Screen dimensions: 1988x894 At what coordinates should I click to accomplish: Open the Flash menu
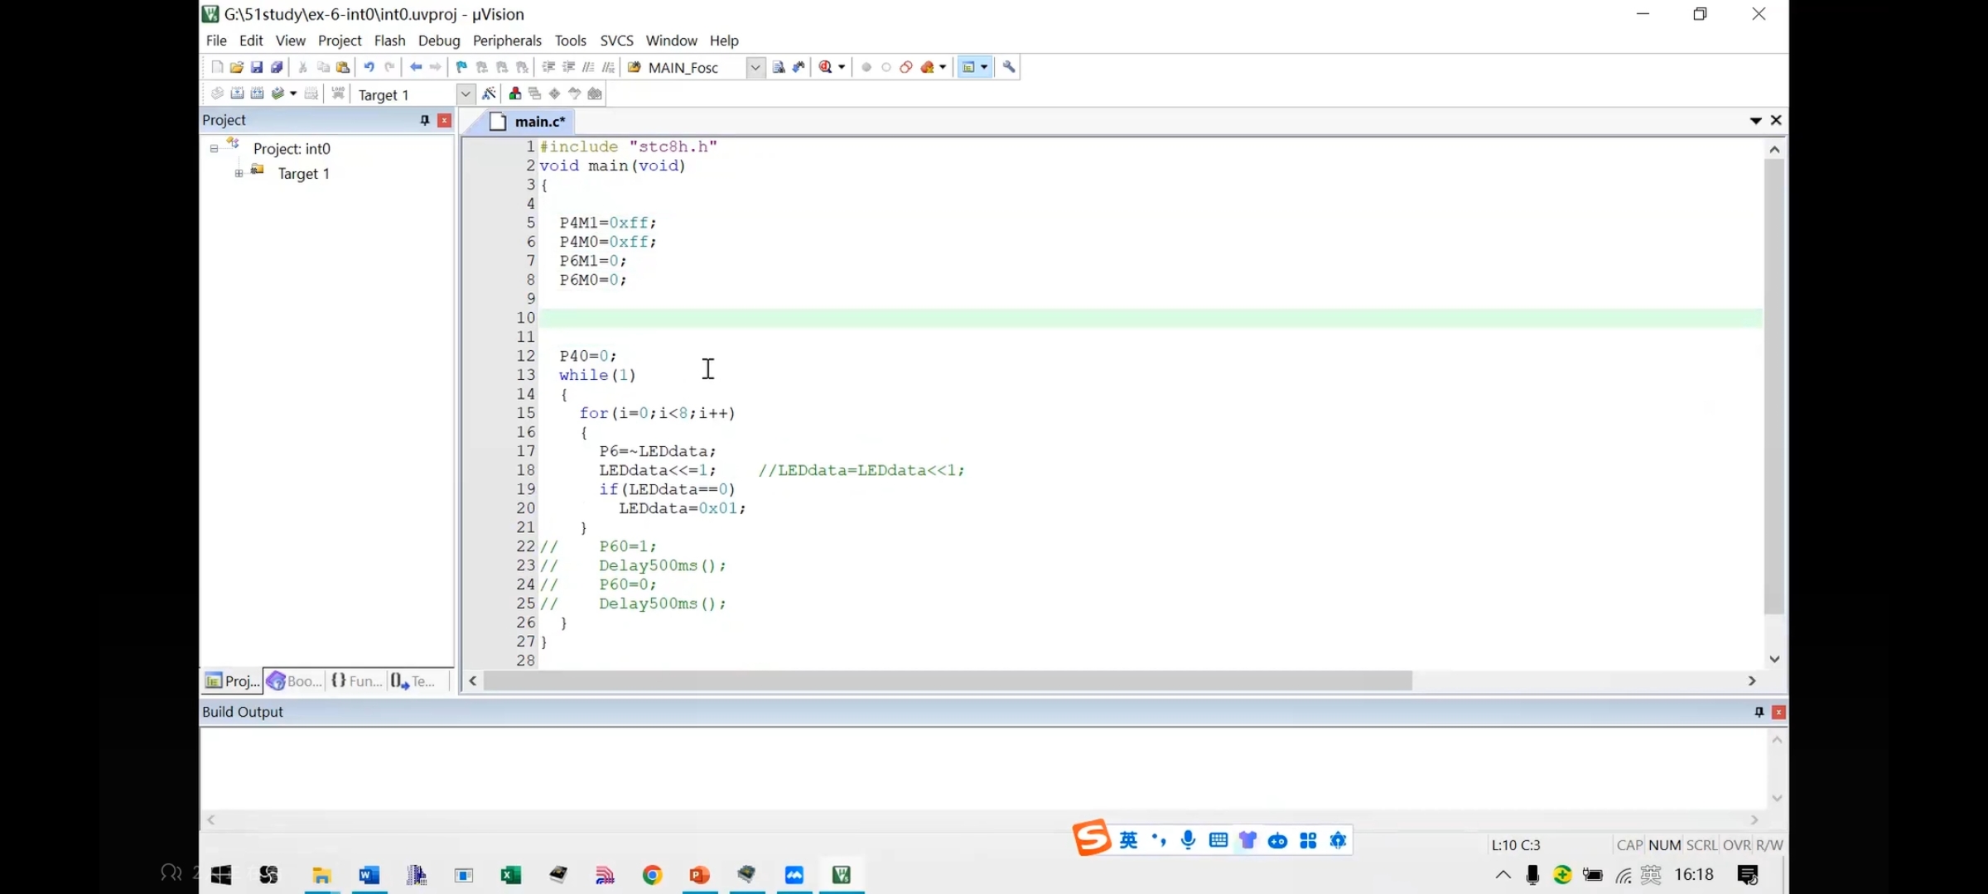[389, 41]
